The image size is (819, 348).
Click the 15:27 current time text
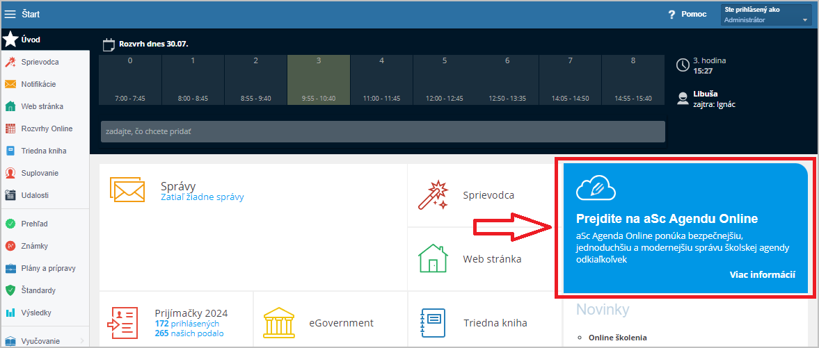coord(703,70)
